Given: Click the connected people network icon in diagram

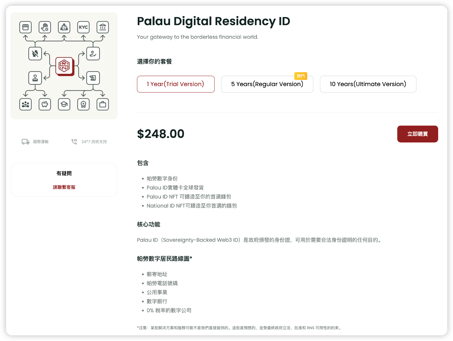Looking at the screenshot, I should pyautogui.click(x=64, y=27).
